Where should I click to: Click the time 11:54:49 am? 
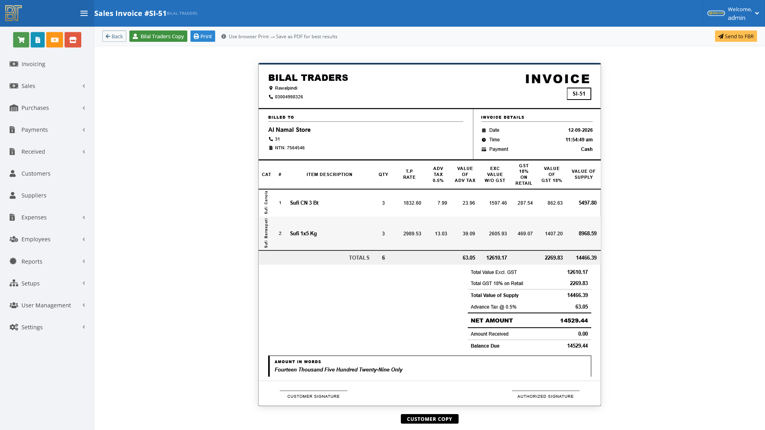(x=579, y=140)
